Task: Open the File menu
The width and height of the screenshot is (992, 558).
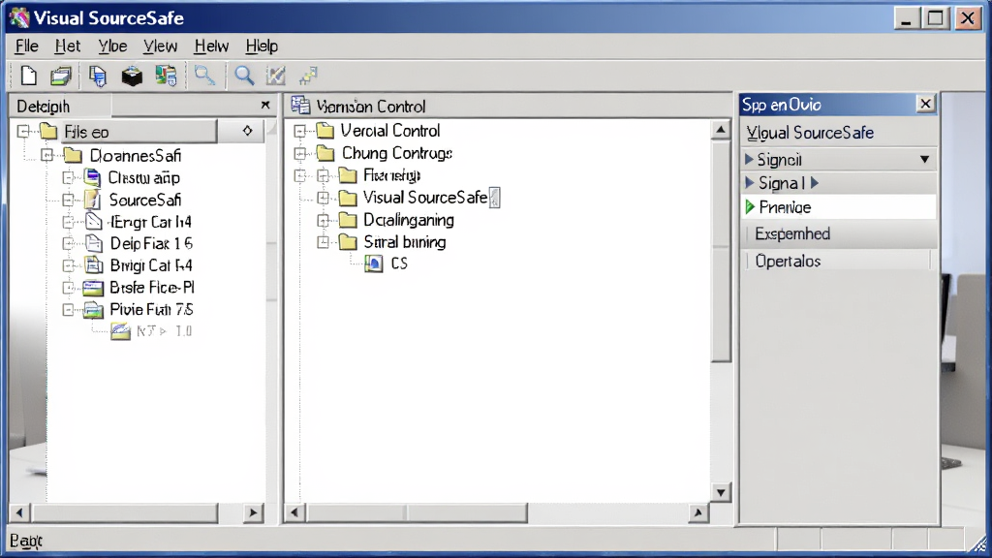Action: pyautogui.click(x=26, y=46)
